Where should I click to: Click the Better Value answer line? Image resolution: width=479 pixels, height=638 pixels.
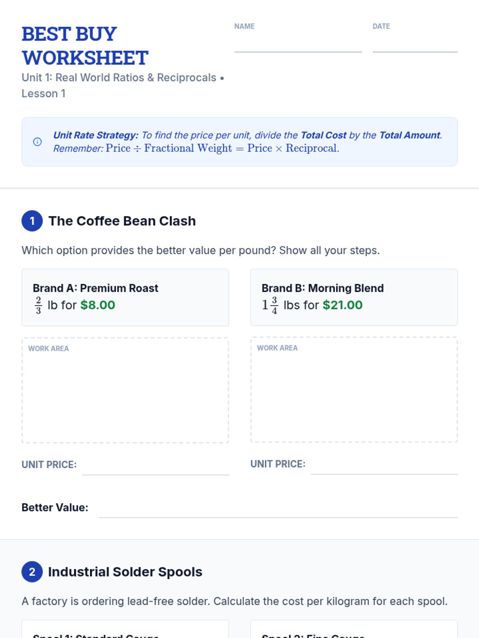point(278,511)
